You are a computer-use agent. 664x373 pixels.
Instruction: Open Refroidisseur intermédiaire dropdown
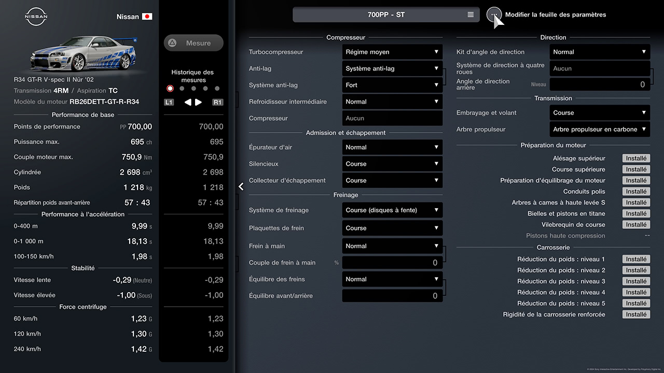[392, 102]
